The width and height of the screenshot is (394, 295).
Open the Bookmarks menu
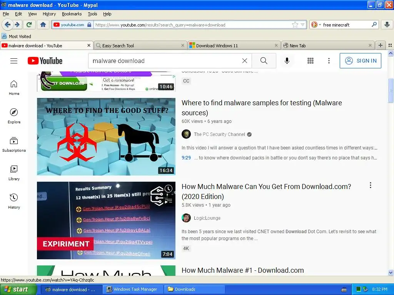pos(72,14)
